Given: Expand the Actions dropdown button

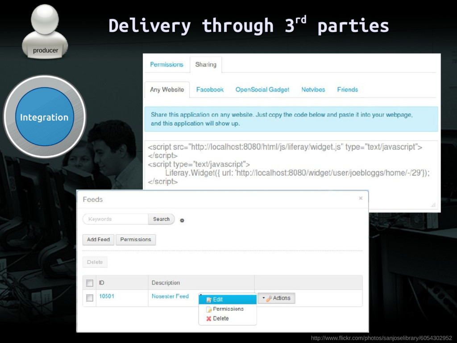Looking at the screenshot, I should pyautogui.click(x=276, y=298).
